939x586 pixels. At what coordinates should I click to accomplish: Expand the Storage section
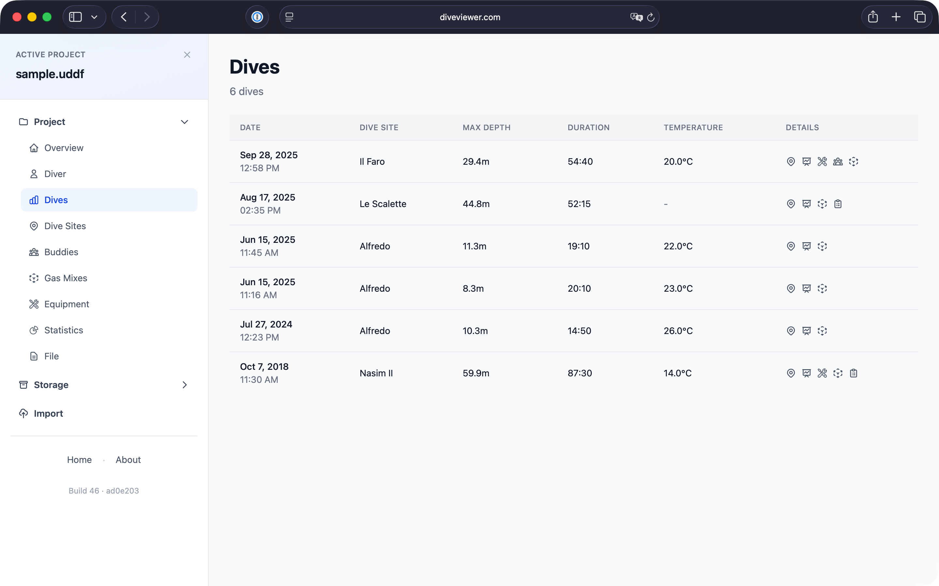[185, 385]
